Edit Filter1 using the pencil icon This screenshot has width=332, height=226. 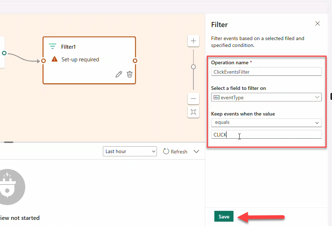click(119, 74)
